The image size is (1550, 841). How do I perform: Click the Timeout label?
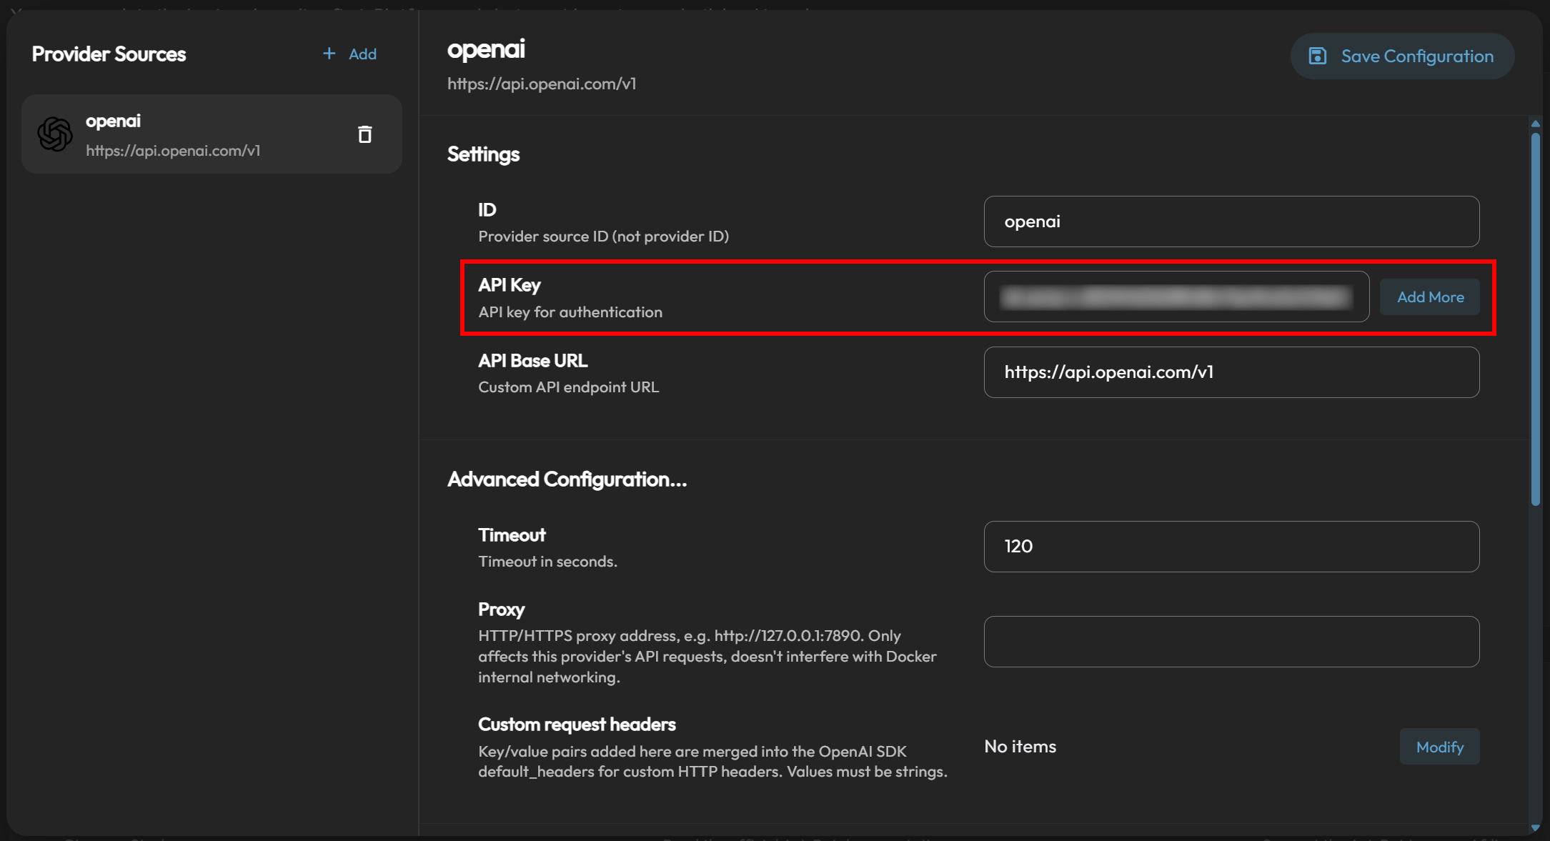coord(512,535)
